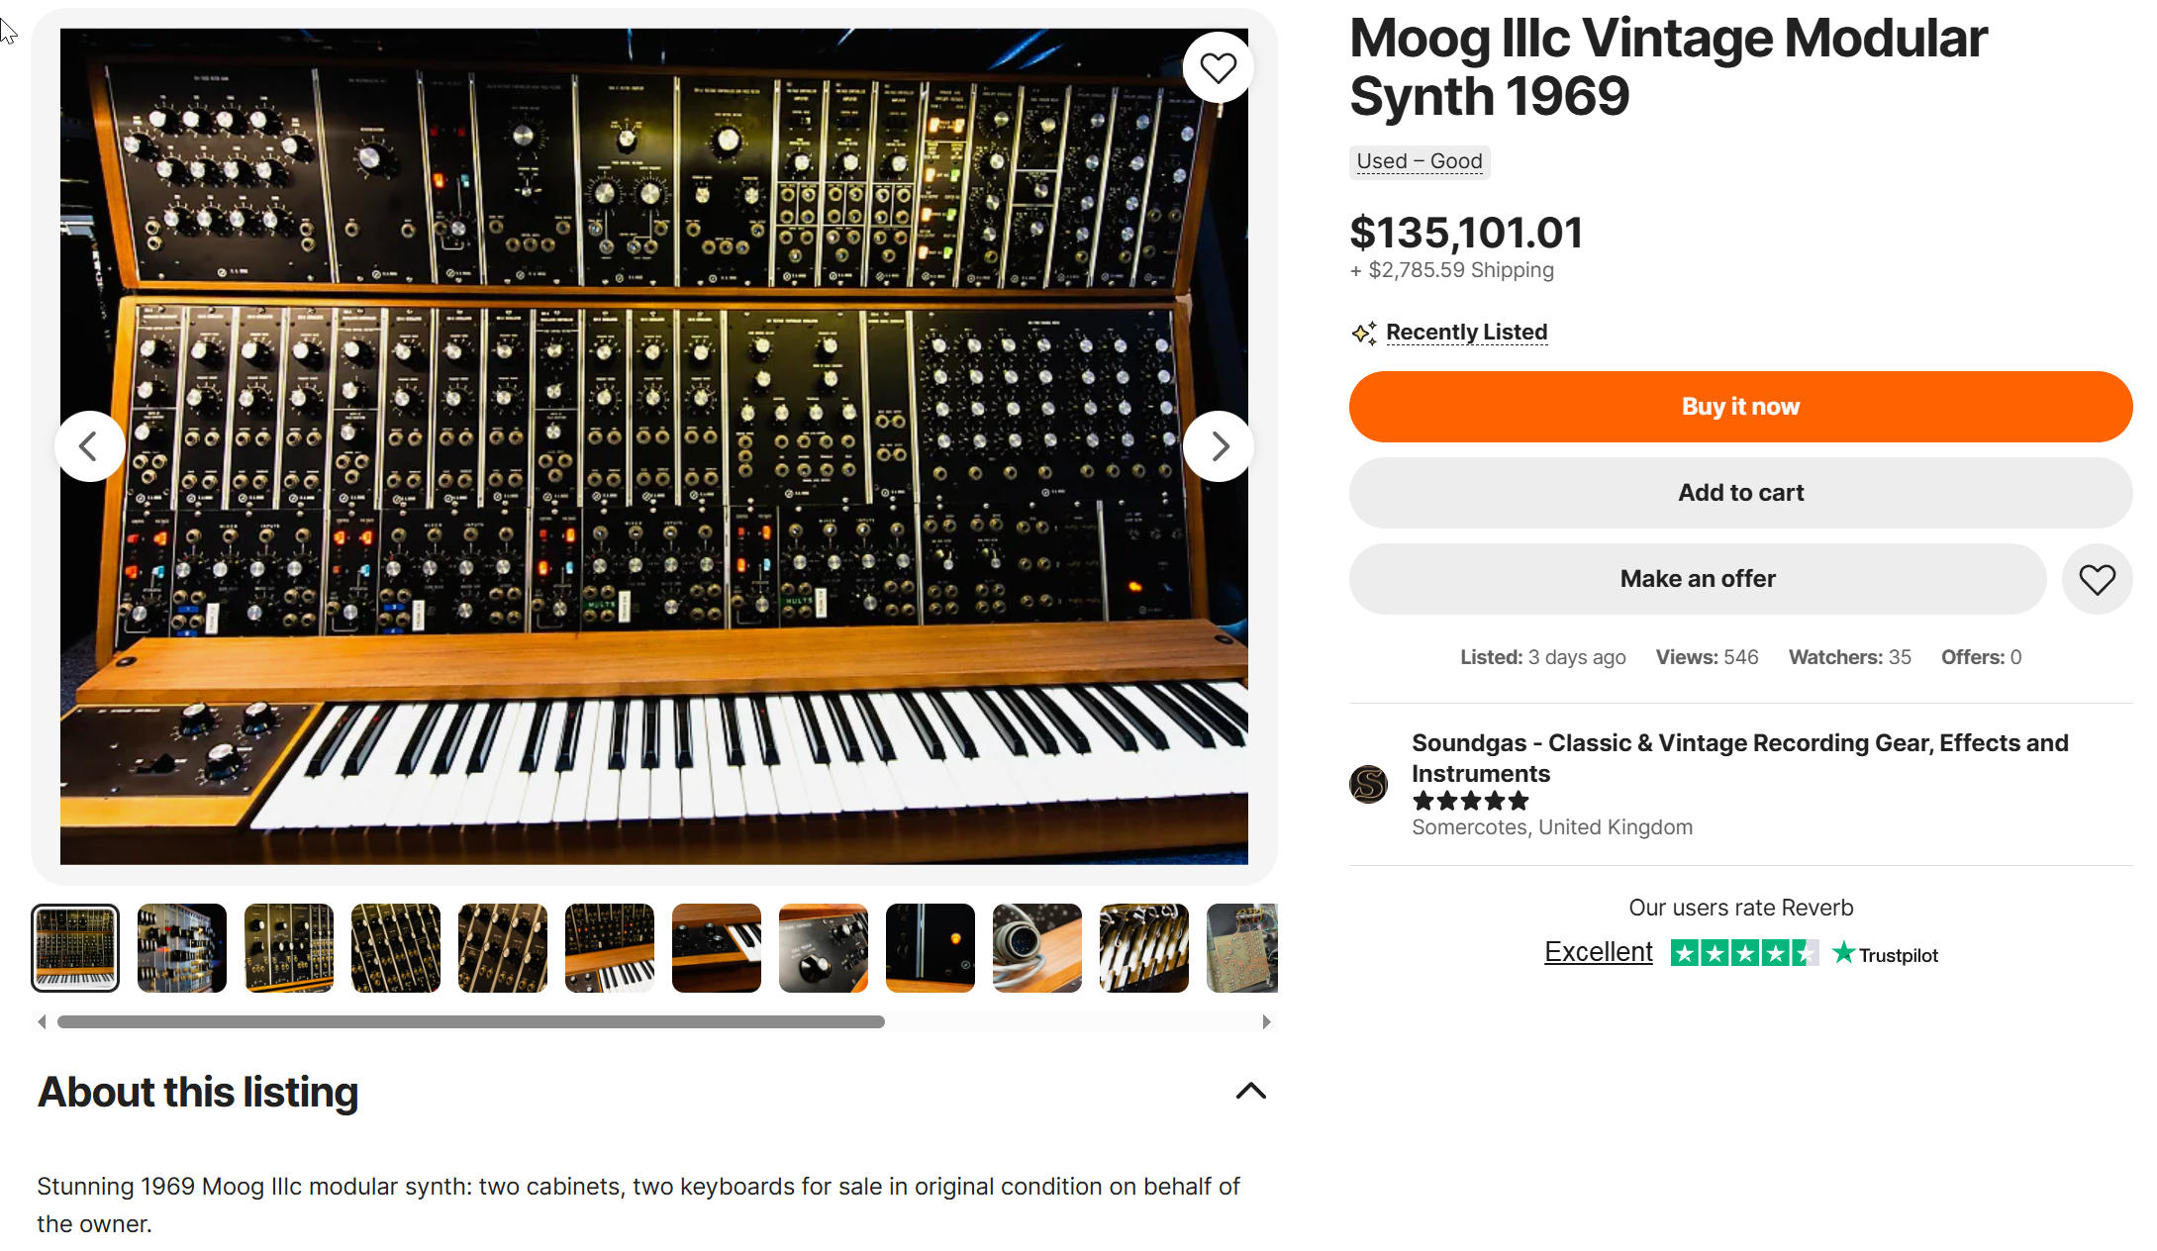This screenshot has height=1251, width=2157.
Task: Select the cable connector thumbnail
Action: [x=1036, y=948]
